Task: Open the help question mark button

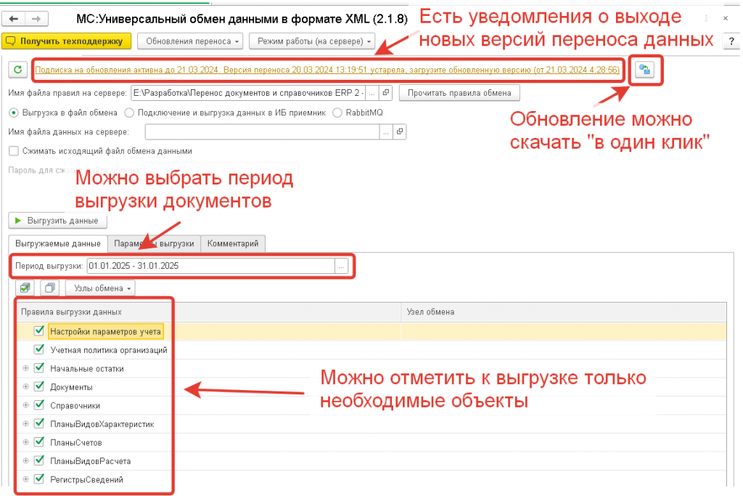Action: pyautogui.click(x=731, y=41)
